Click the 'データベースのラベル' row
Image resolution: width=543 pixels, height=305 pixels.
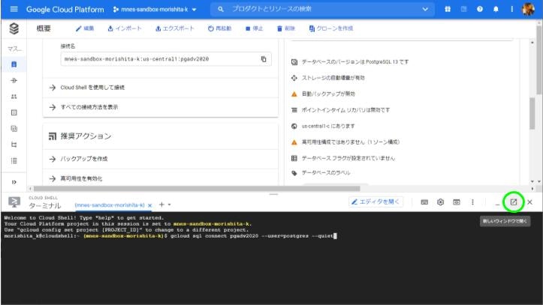(321, 172)
